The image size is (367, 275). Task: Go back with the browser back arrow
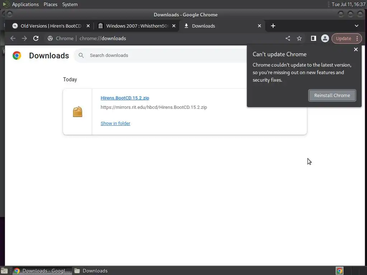point(13,38)
